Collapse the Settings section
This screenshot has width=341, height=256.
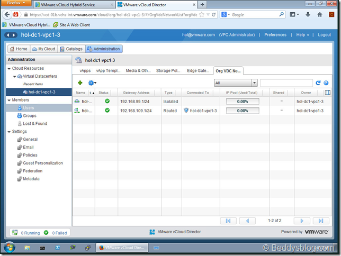(9, 132)
